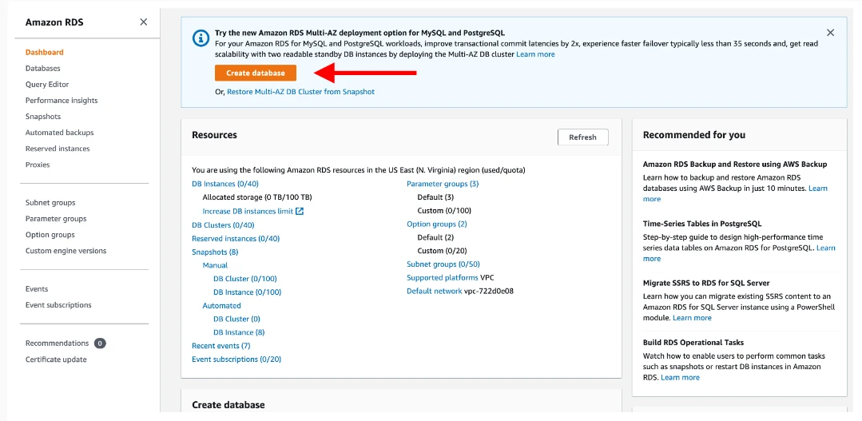Open Subnet groups (0/50) link

[443, 264]
